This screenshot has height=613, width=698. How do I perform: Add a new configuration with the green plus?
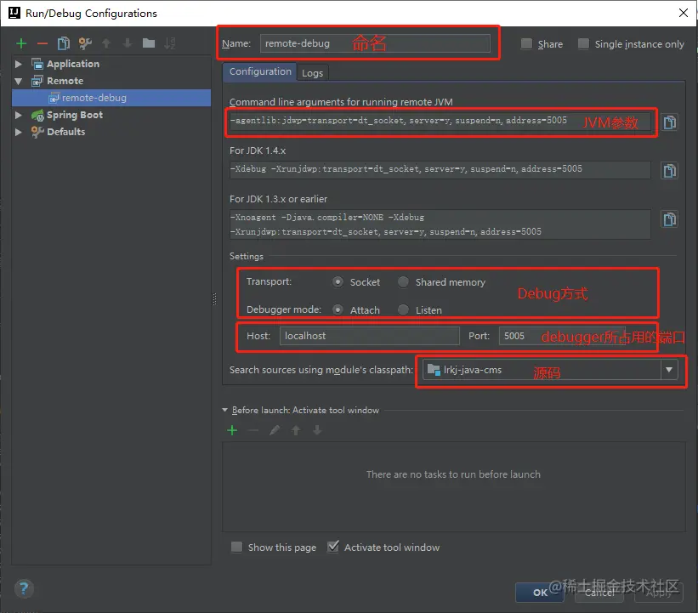21,43
